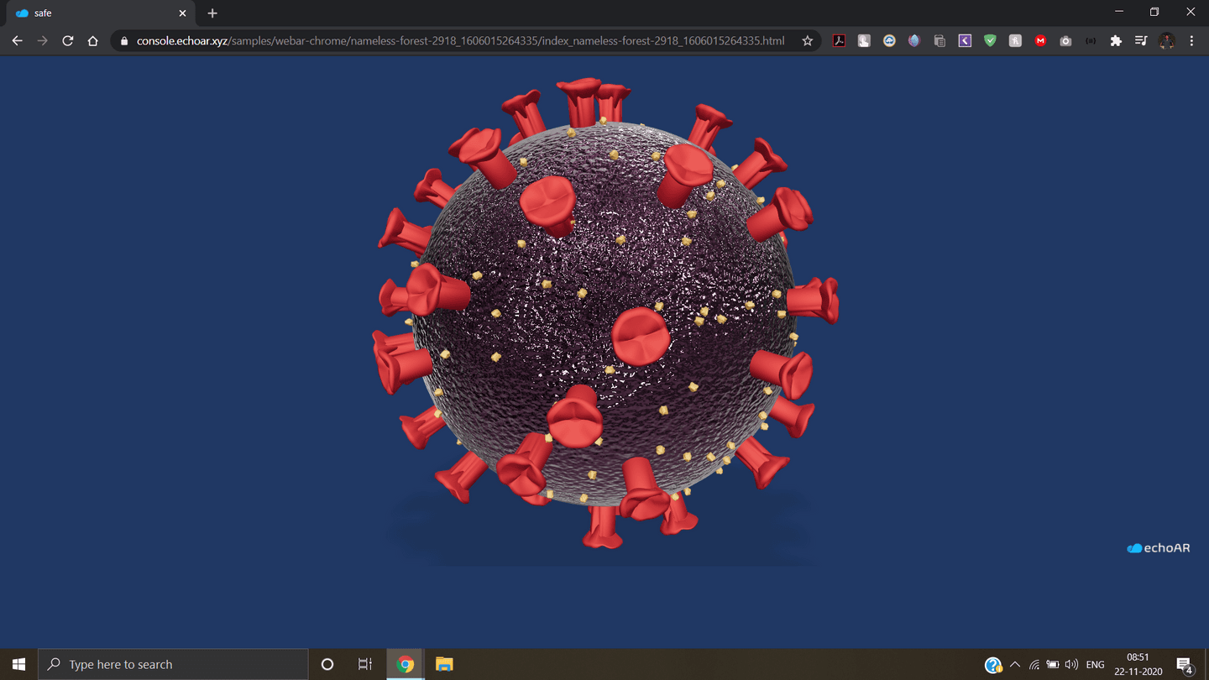Screen dimensions: 1209x680
Task: Click the ENG language indicator
Action: point(1095,664)
